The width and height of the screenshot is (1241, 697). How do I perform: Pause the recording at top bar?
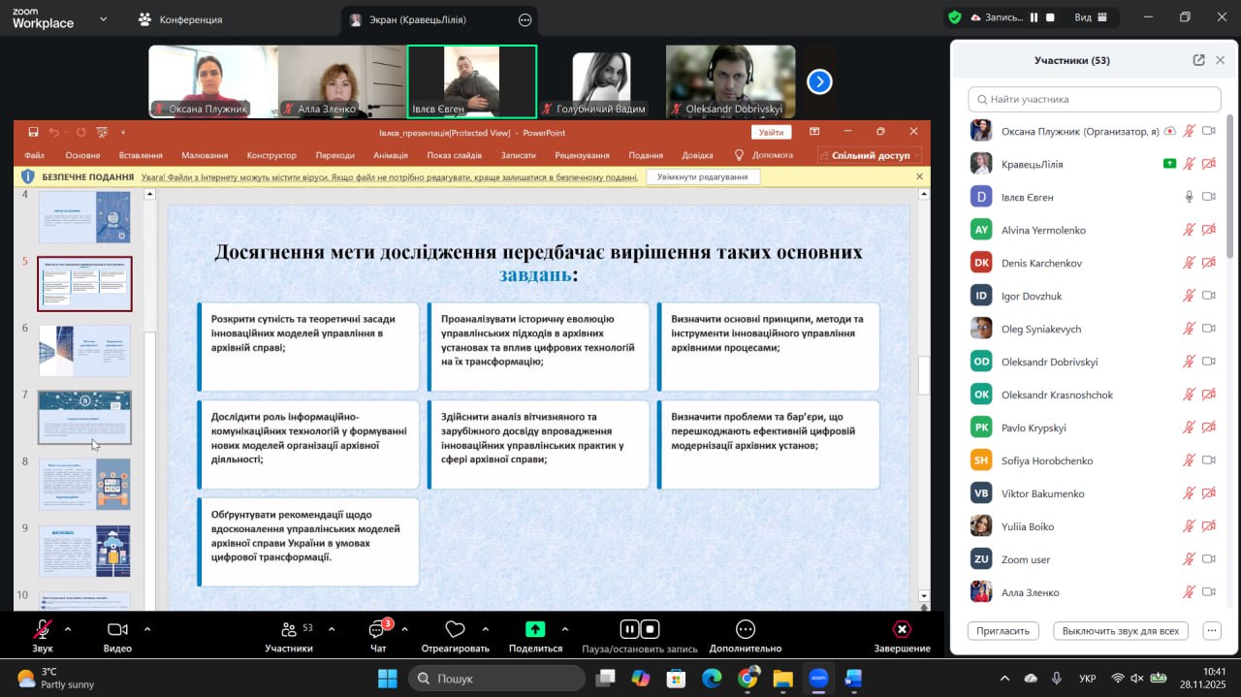(x=1034, y=17)
